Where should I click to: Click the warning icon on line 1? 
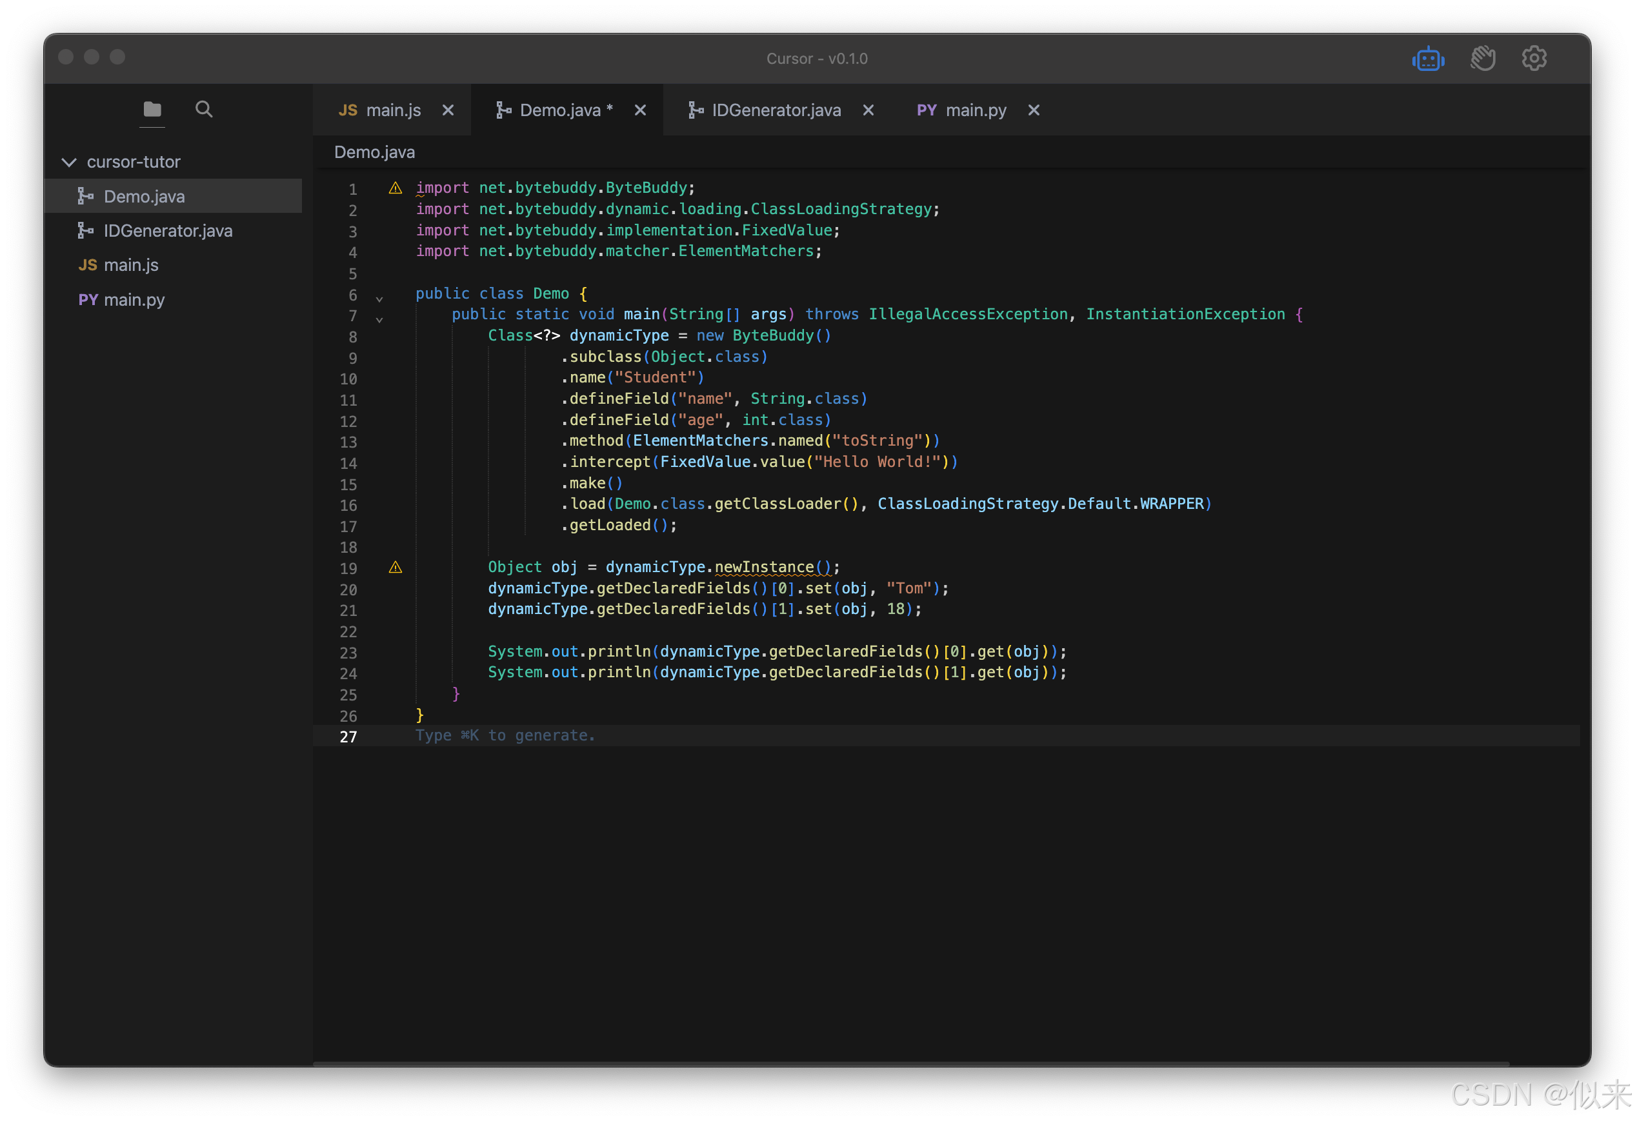396,188
